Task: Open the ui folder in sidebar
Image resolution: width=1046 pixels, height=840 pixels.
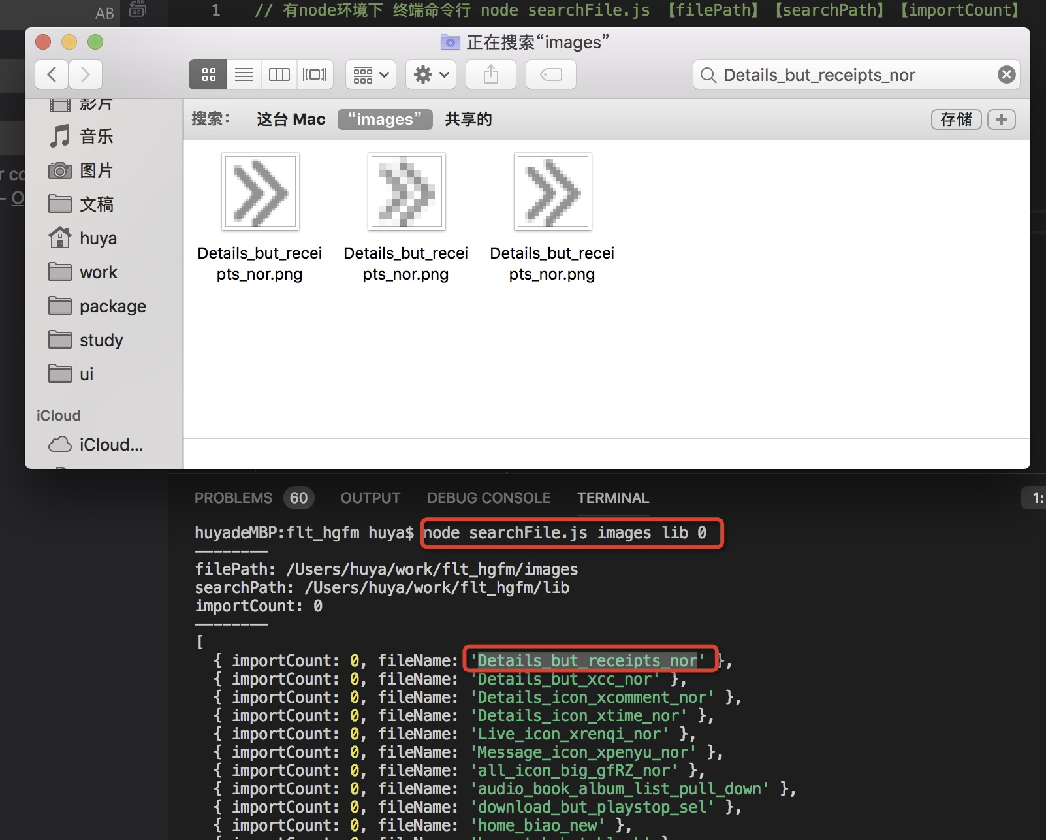Action: (86, 374)
